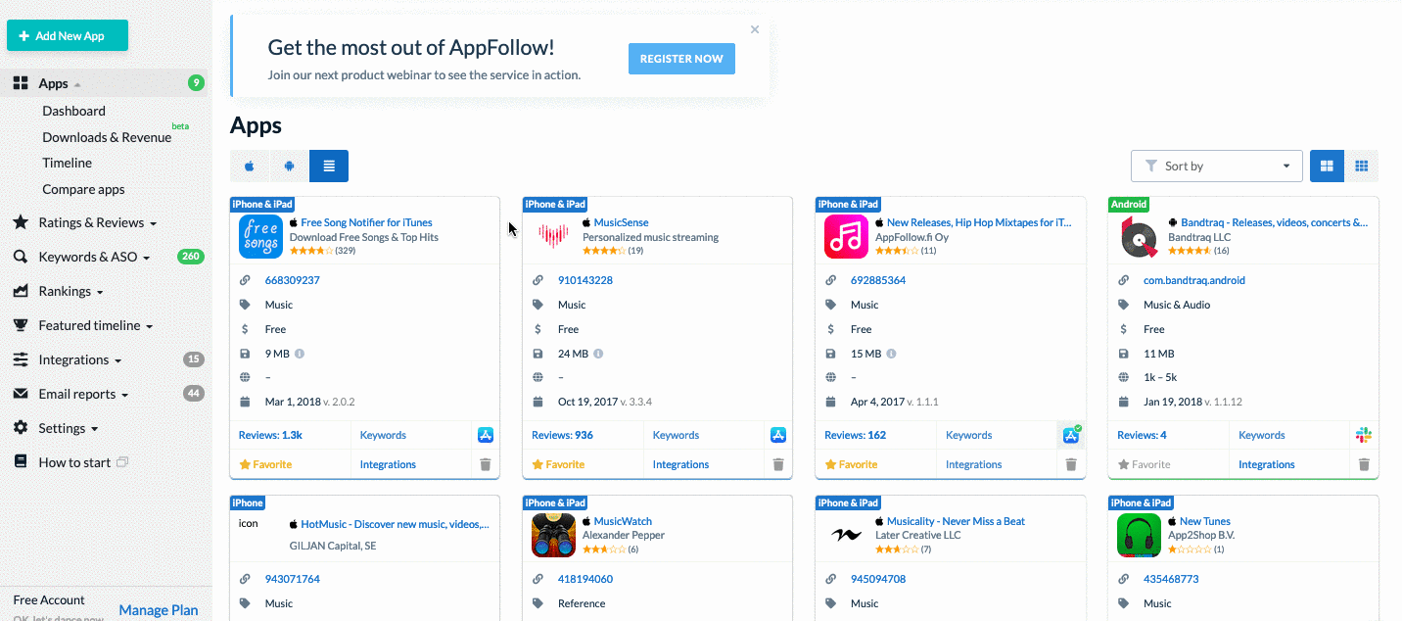1402x621 pixels.
Task: Filter apps by Apple platform icon
Action: pyautogui.click(x=250, y=167)
